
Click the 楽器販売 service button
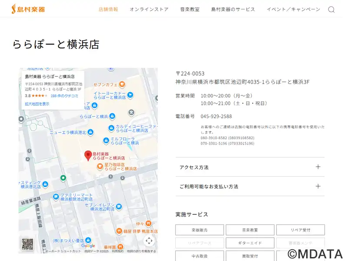point(200,230)
